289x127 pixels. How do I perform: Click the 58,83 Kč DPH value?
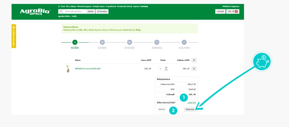tap(192, 89)
